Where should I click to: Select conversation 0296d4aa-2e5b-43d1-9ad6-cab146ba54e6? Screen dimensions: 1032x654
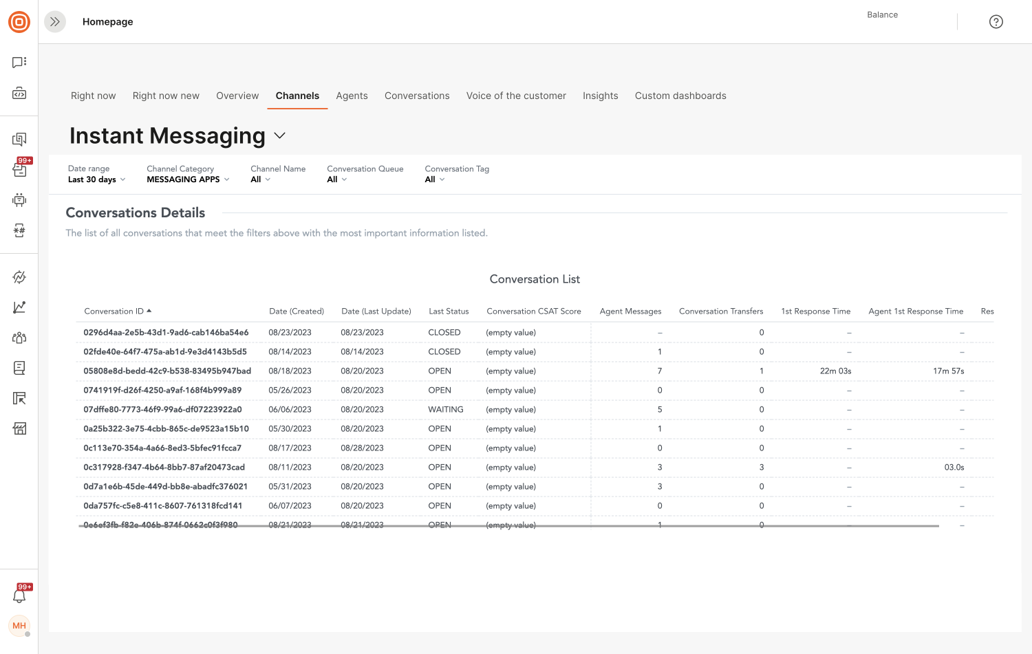click(166, 332)
